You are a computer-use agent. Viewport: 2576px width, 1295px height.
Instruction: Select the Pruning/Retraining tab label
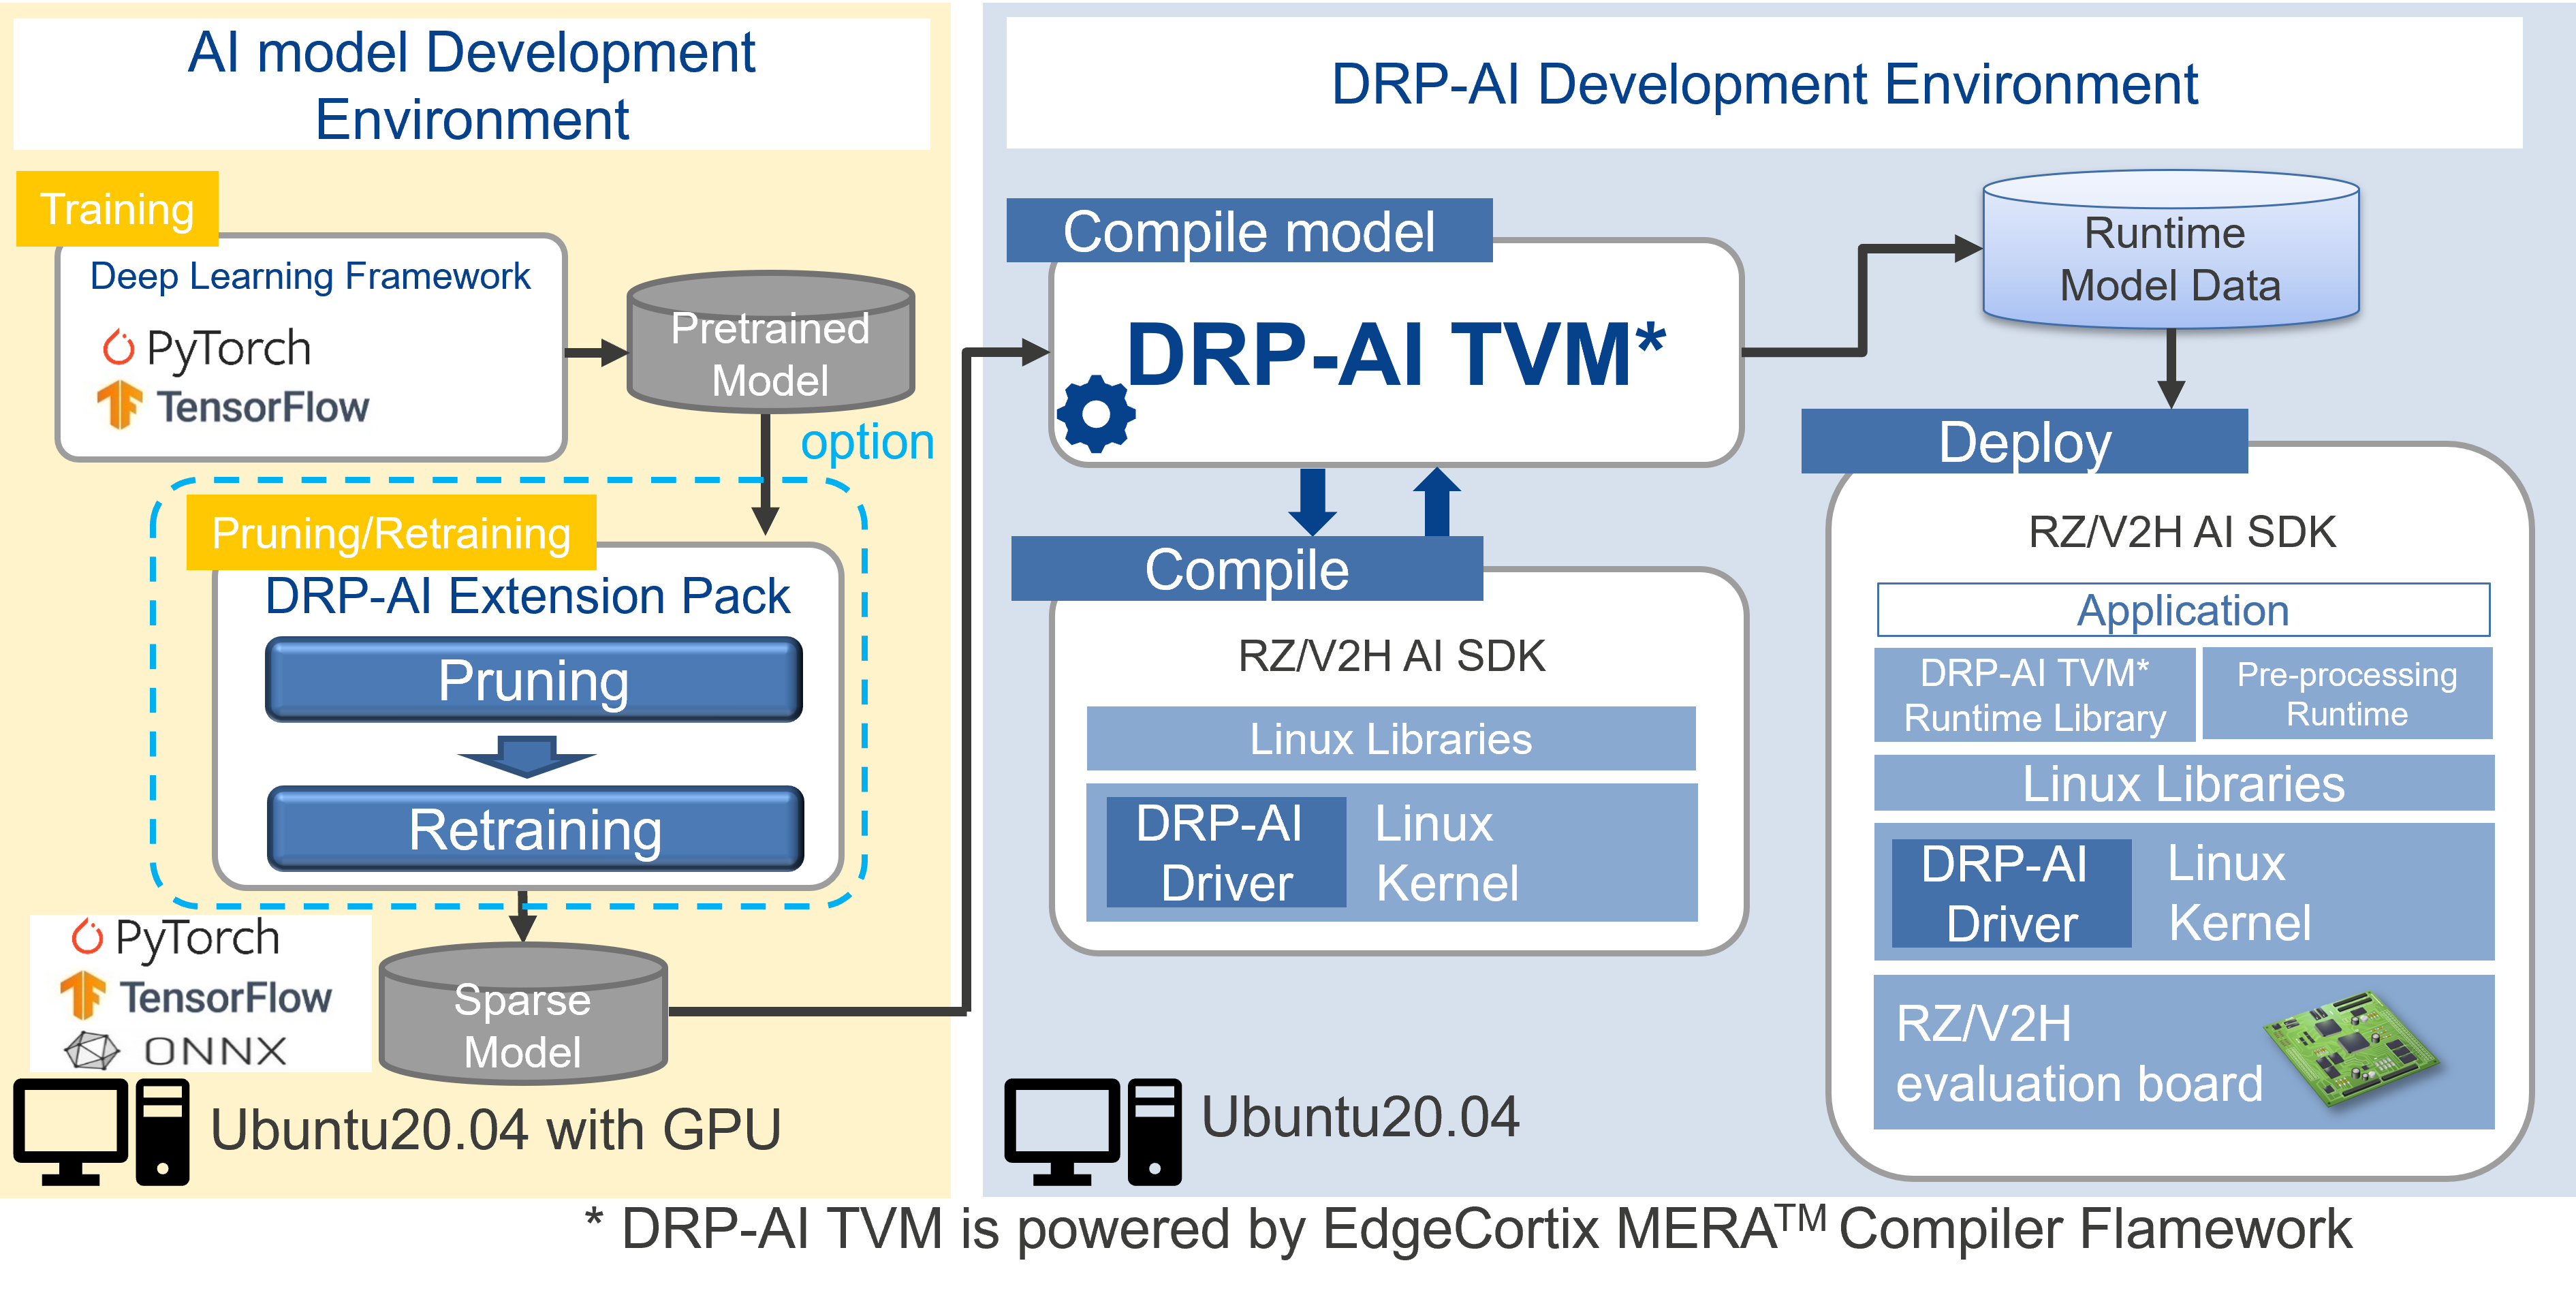click(391, 533)
